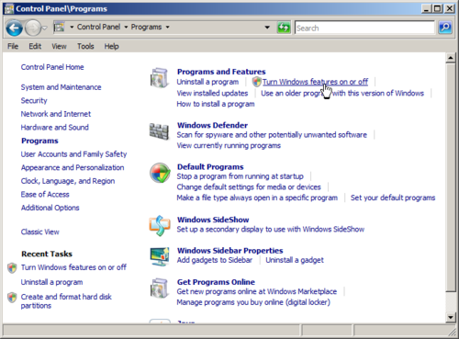Click View currently running programs
This screenshot has width=459, height=339.
(229, 145)
